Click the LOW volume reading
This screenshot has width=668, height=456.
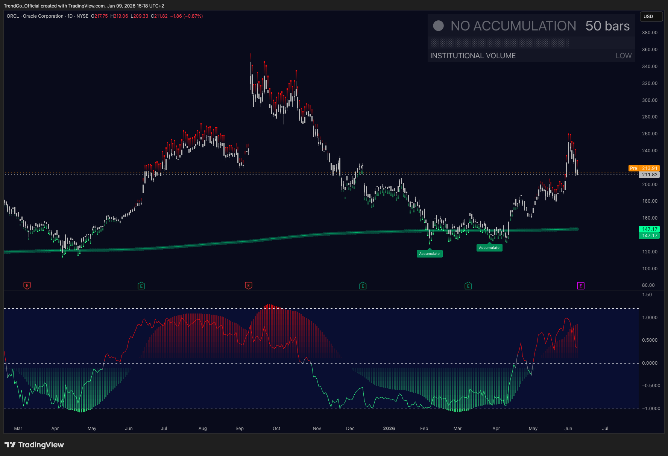click(x=624, y=56)
